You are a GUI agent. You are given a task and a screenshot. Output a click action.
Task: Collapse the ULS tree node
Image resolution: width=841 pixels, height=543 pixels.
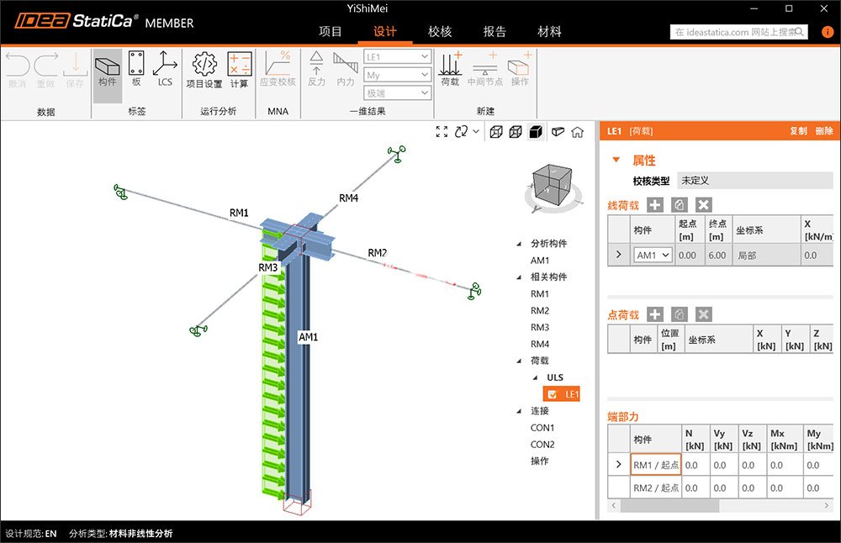click(x=535, y=378)
